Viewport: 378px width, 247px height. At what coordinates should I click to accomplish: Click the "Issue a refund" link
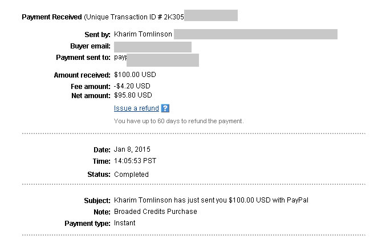136,108
